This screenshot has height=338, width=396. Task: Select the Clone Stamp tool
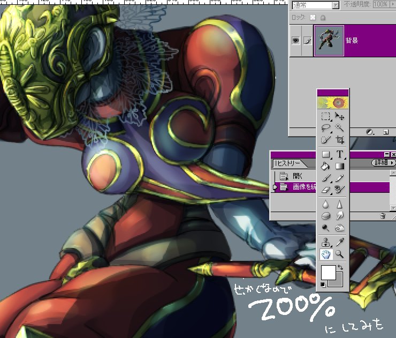click(326, 242)
